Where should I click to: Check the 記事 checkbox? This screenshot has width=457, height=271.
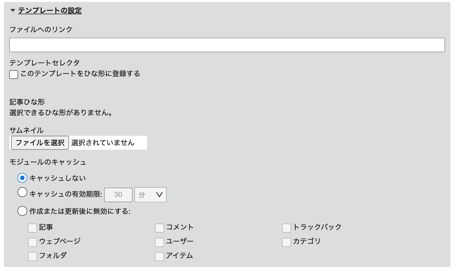pos(32,228)
